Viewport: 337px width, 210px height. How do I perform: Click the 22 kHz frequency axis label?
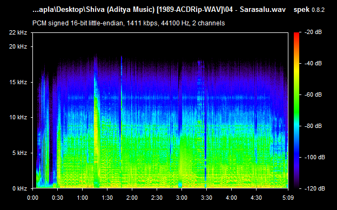click(x=18, y=33)
